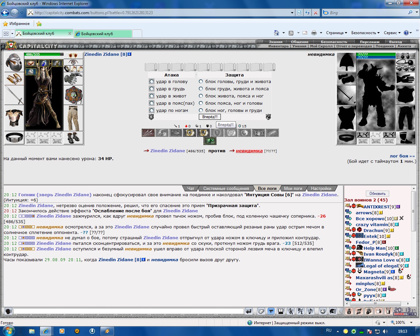Click the blue potion effect icon

44,63
